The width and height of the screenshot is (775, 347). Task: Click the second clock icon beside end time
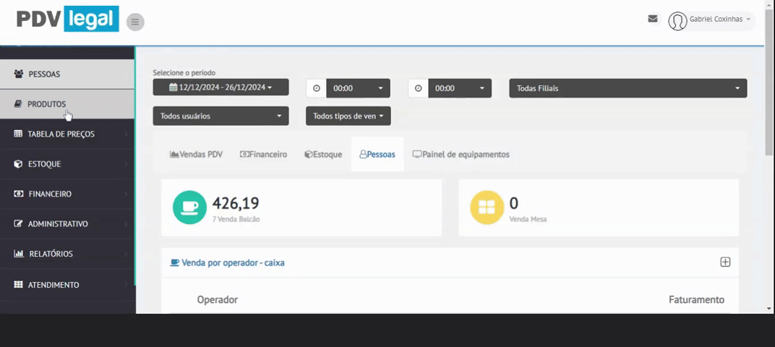(418, 88)
